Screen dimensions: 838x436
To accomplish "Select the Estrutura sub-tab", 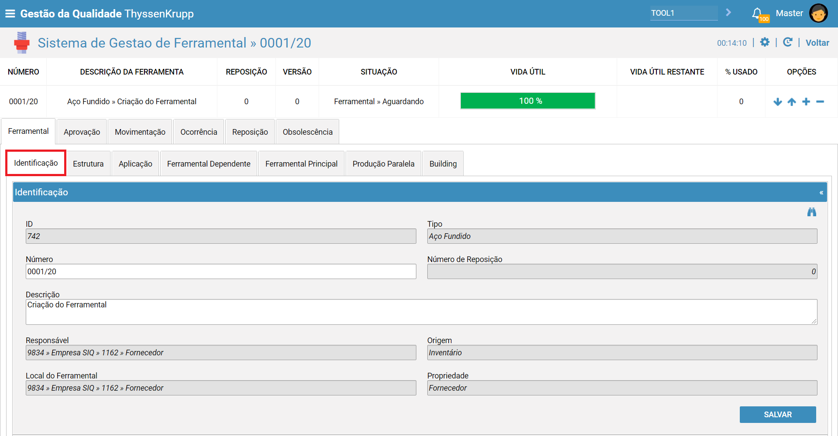I will point(88,163).
